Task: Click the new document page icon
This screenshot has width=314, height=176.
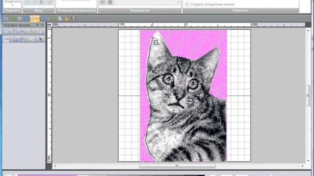Action: [60, 19]
